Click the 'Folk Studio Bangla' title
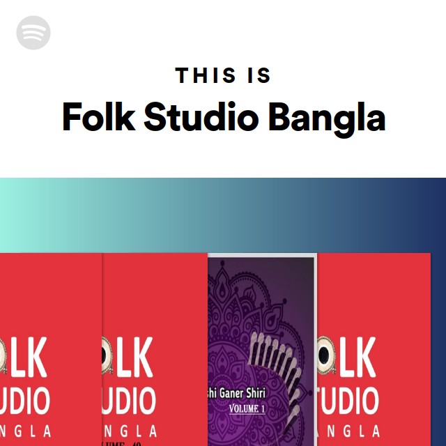Viewport: 446px width, 446px height. 224,117
